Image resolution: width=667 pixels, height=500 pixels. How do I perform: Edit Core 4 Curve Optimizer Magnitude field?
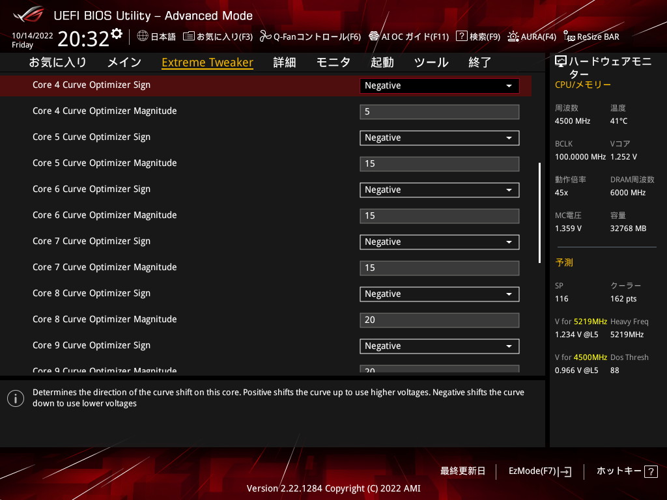point(440,112)
